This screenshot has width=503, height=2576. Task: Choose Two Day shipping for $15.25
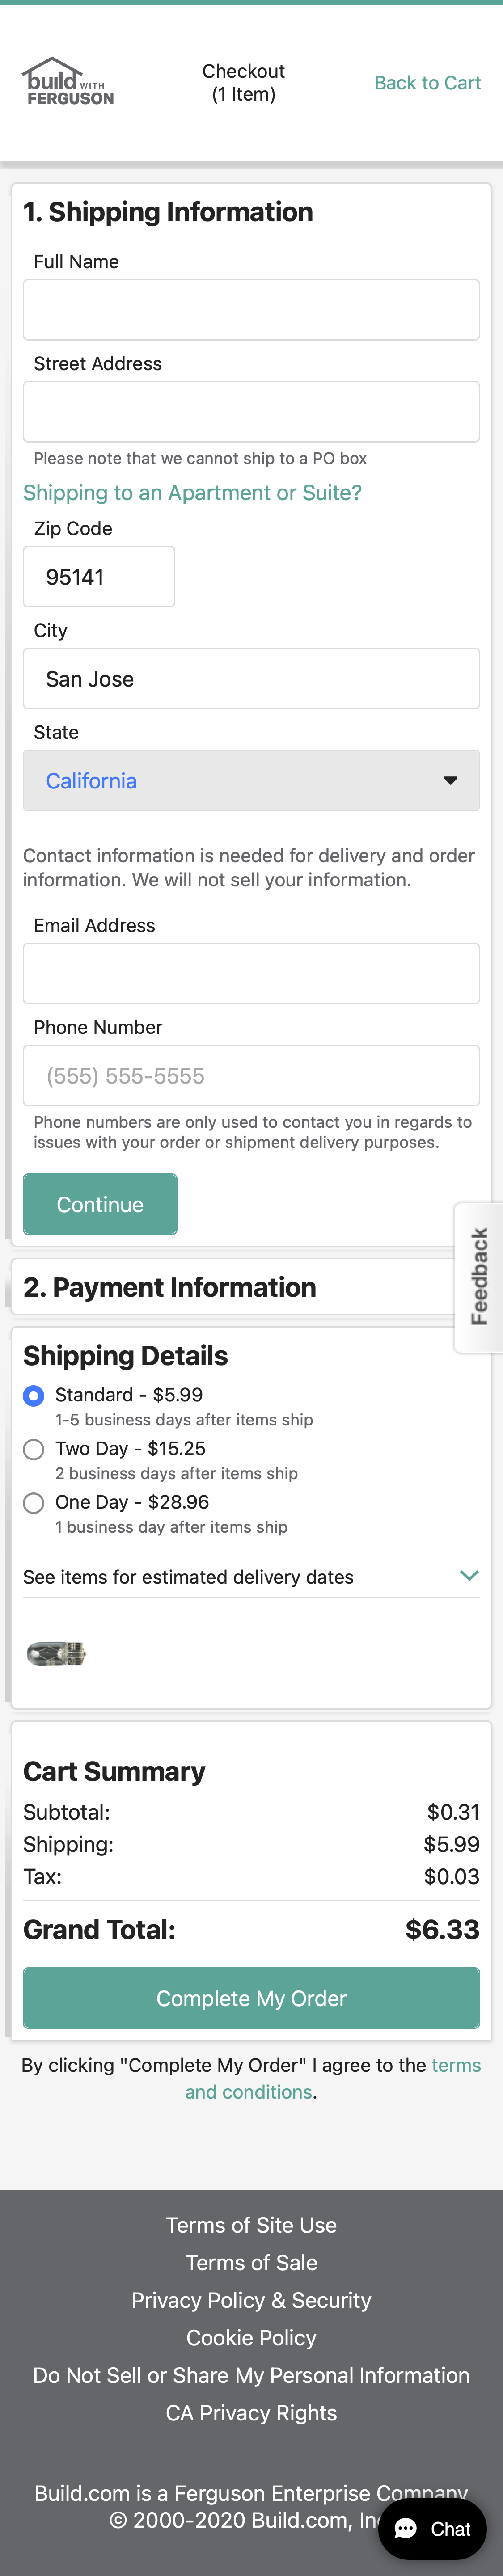point(33,1449)
